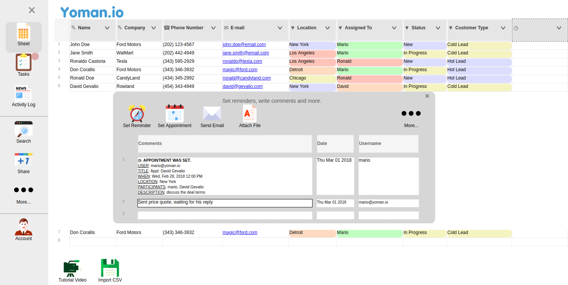568x285 pixels.
Task: Close the left sidebar with X
Action: point(32,10)
